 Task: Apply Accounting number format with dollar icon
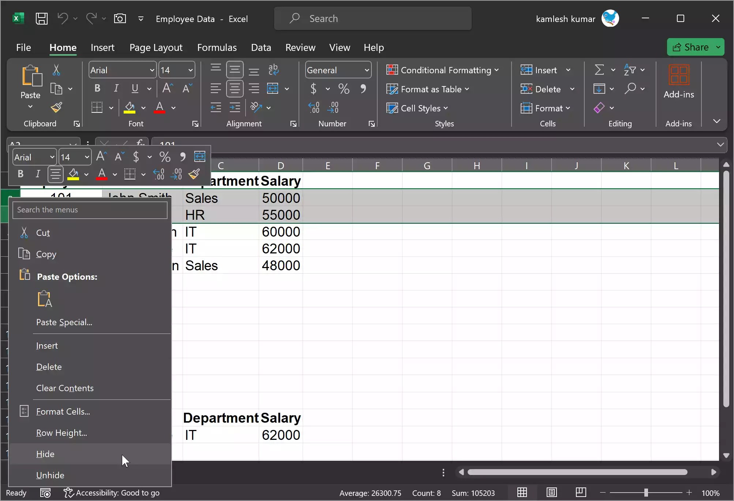click(x=314, y=89)
